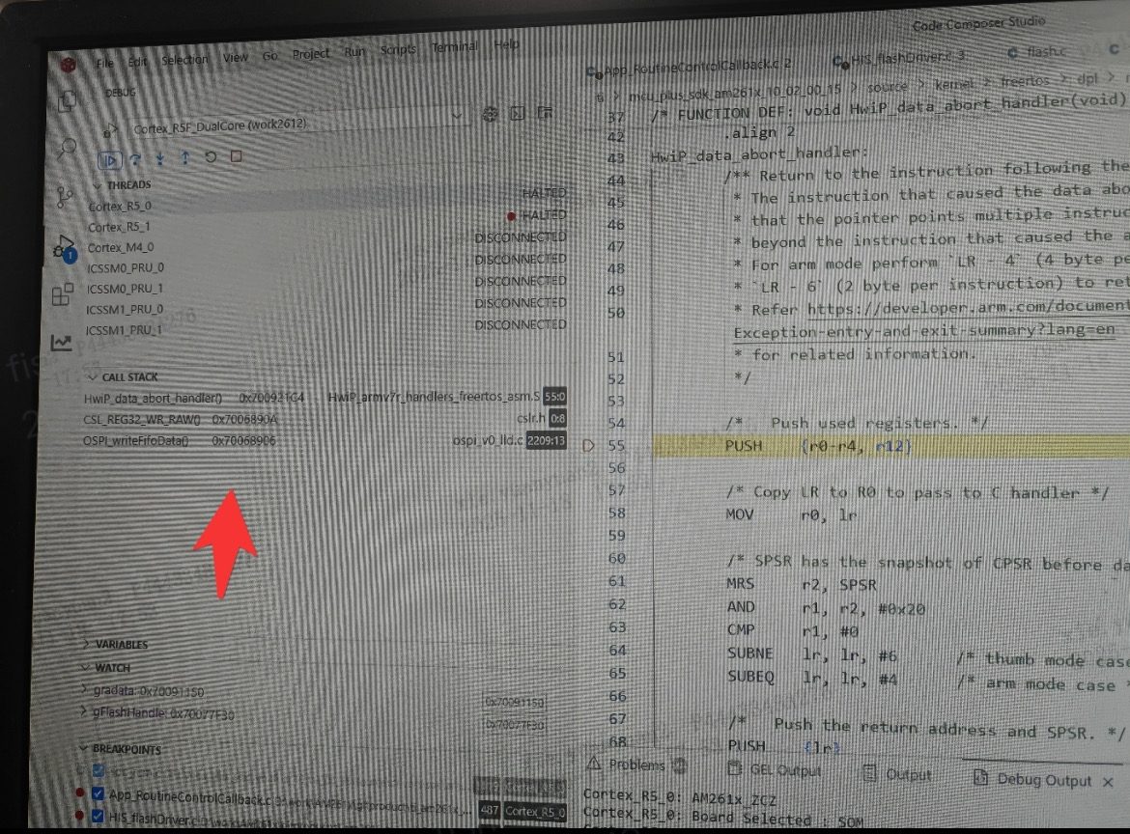Open the Selection menu
Screen dimensions: 1130x834
pos(184,60)
